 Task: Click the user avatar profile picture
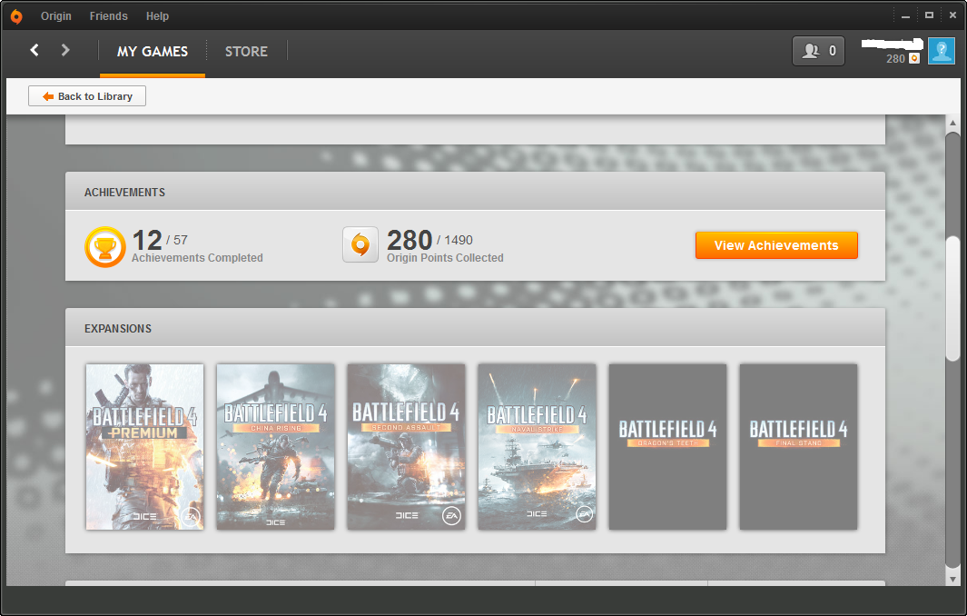point(941,51)
